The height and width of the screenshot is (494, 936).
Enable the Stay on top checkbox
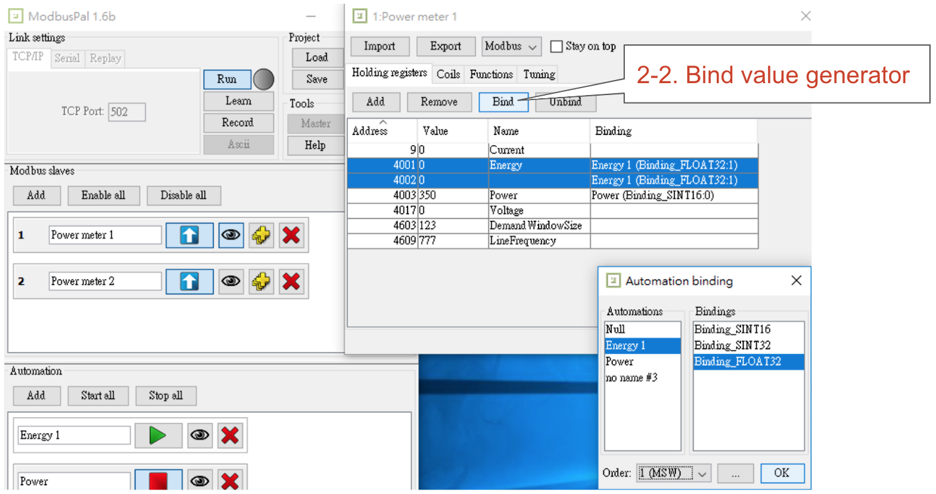point(556,47)
